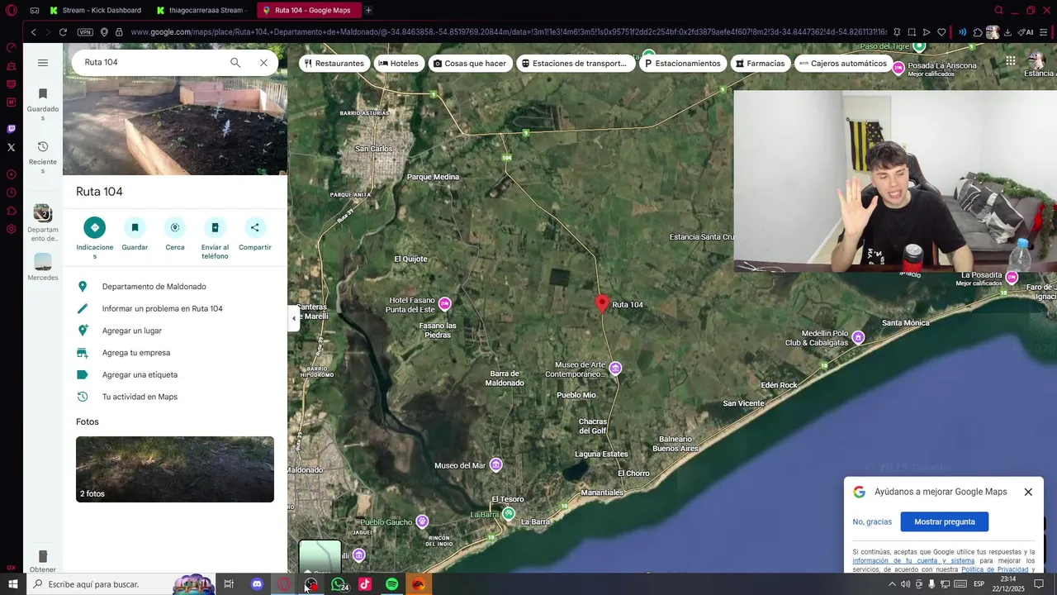Screen dimensions: 1057x595
Task: Open Tu actividad en Maps
Action: click(x=177, y=397)
